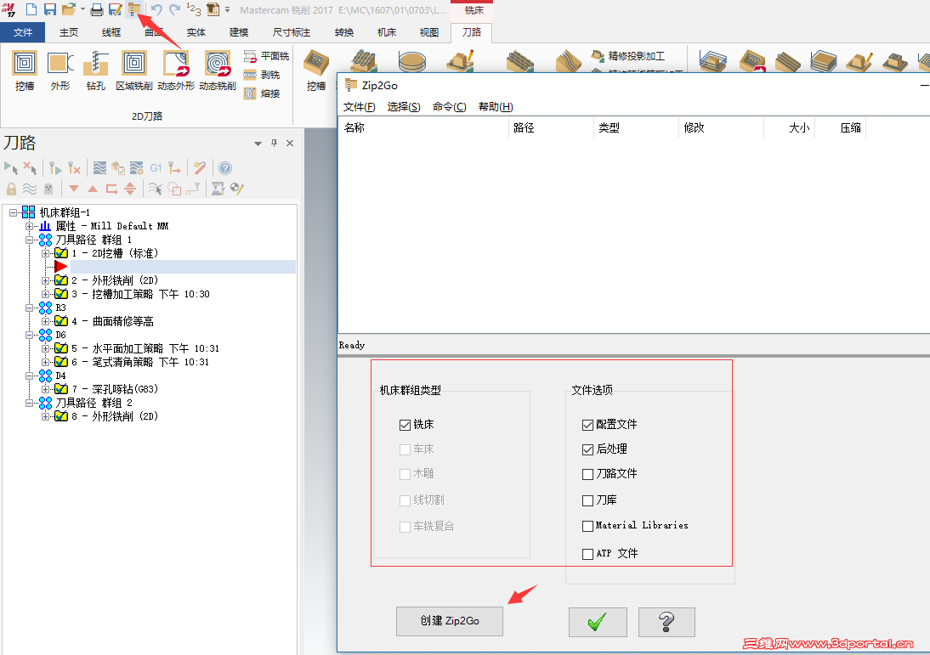Open the 刀路 panel options dropdown arrow

(258, 144)
